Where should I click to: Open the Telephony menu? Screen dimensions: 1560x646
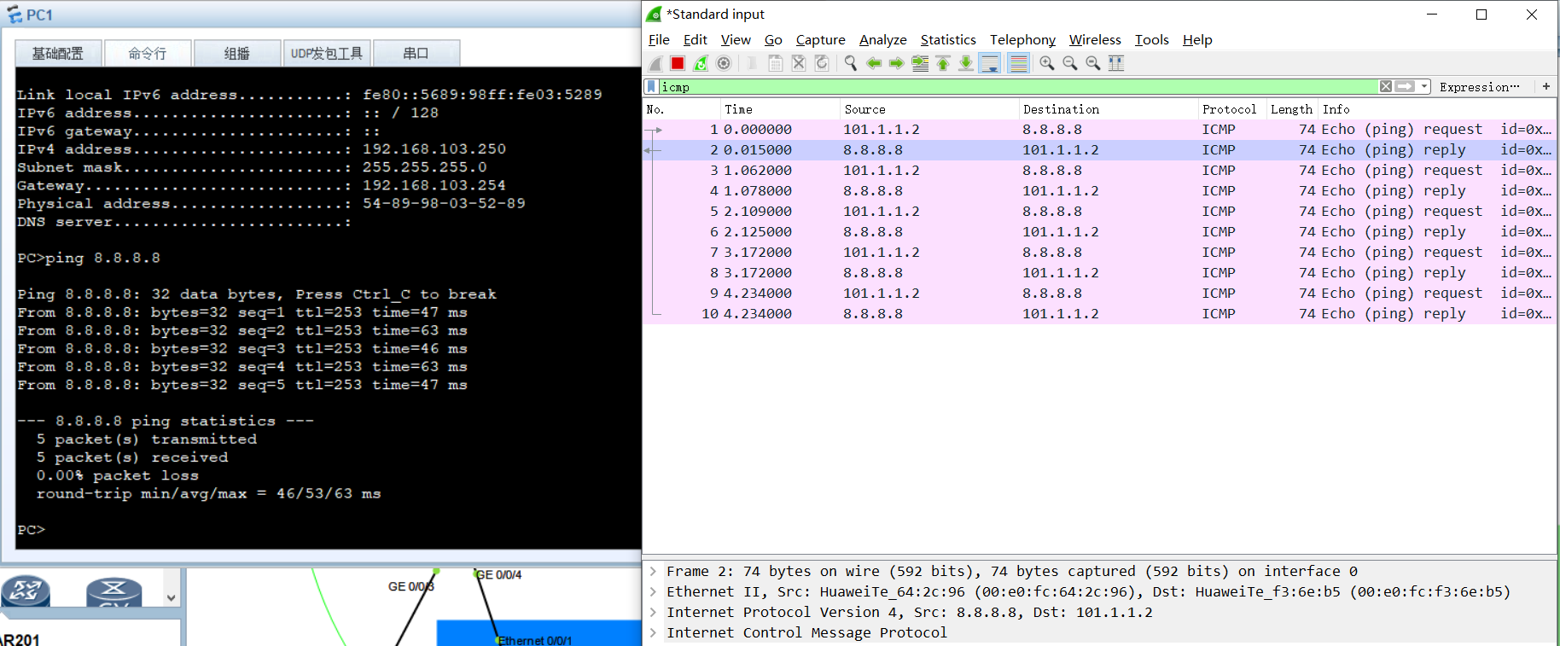tap(1022, 39)
